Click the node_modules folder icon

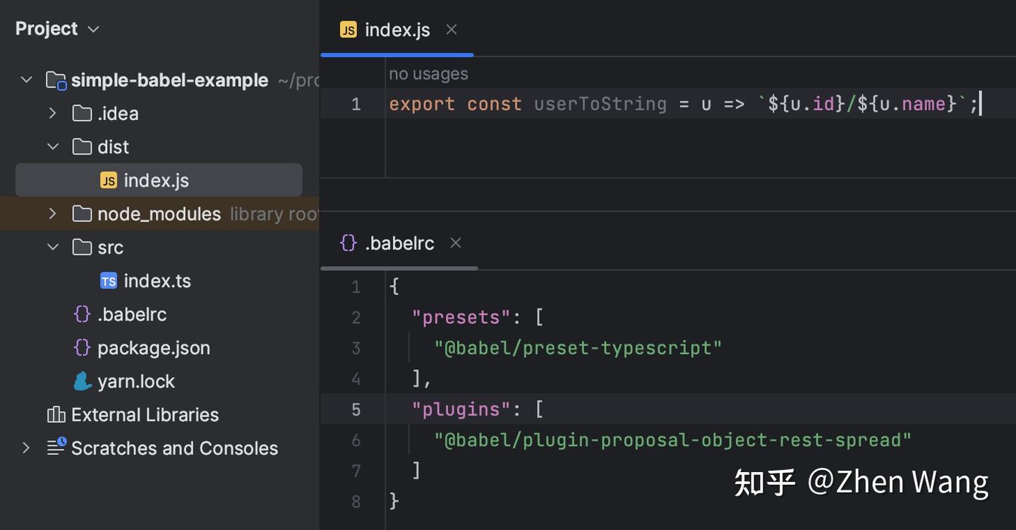coord(82,214)
